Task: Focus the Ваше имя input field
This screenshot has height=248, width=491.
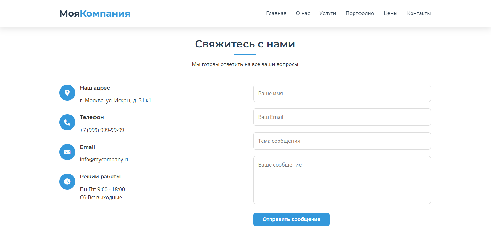Action: tap(342, 93)
